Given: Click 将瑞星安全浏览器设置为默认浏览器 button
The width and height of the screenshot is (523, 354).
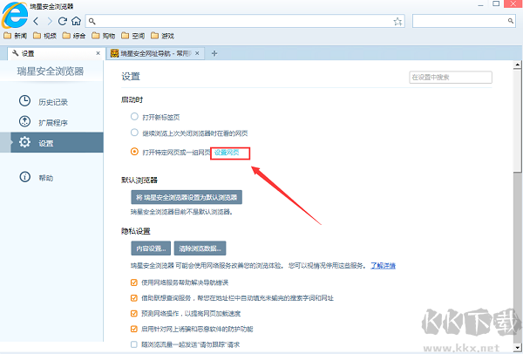Looking at the screenshot, I should point(187,197).
